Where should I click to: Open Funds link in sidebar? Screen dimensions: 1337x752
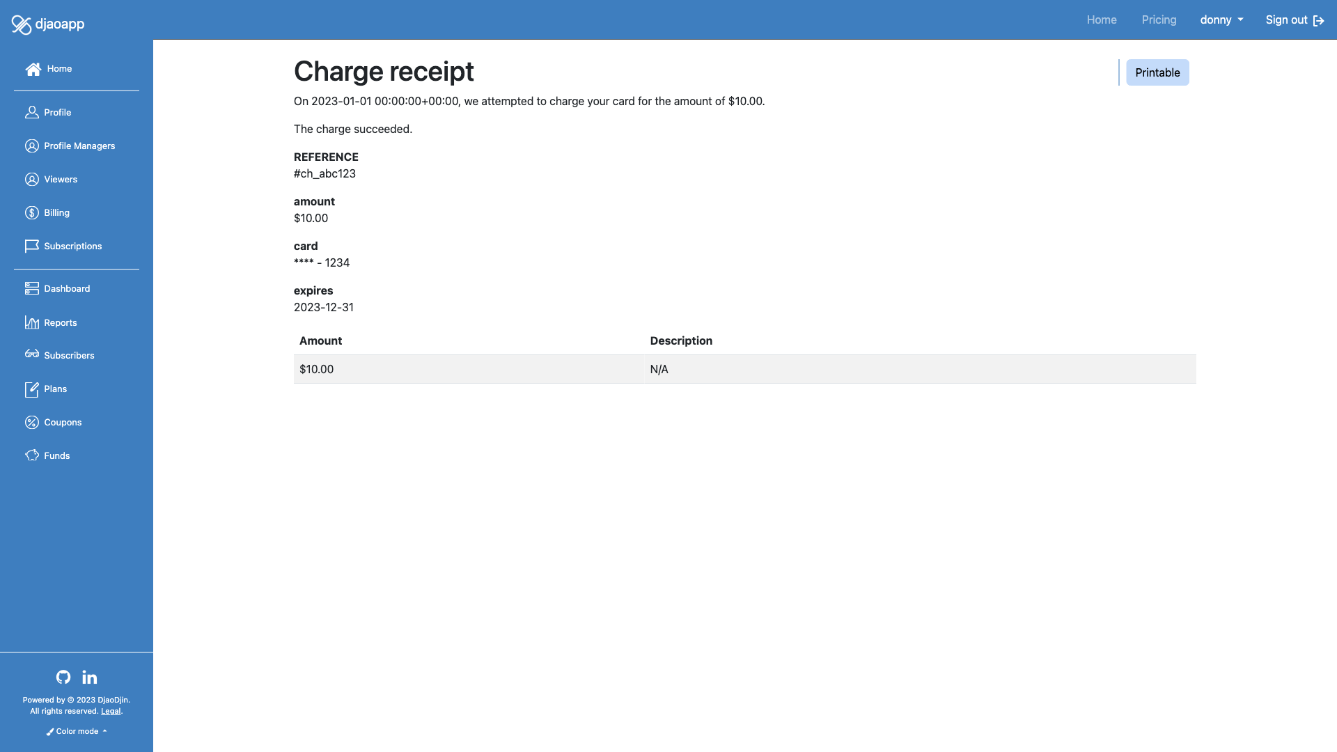click(56, 455)
